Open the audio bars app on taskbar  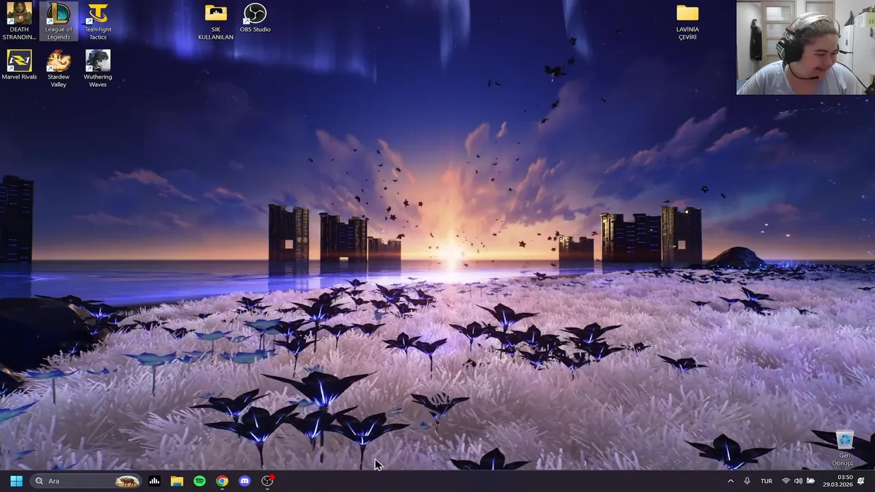click(154, 481)
